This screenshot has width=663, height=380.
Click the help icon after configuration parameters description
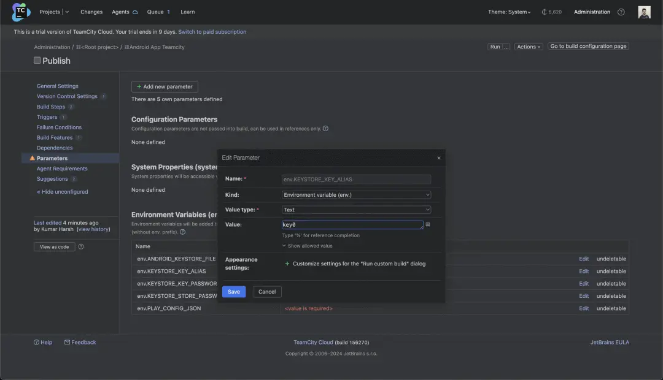point(325,129)
